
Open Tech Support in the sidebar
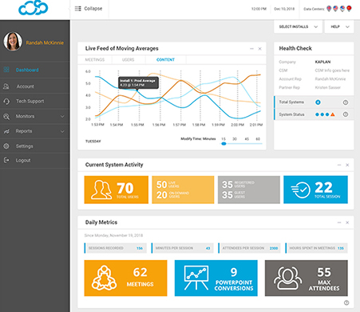35,102
